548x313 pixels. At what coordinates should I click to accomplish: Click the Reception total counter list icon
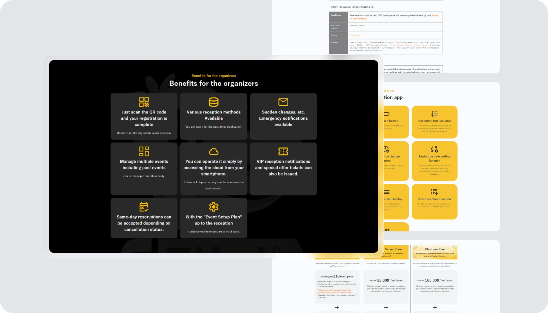(434, 114)
